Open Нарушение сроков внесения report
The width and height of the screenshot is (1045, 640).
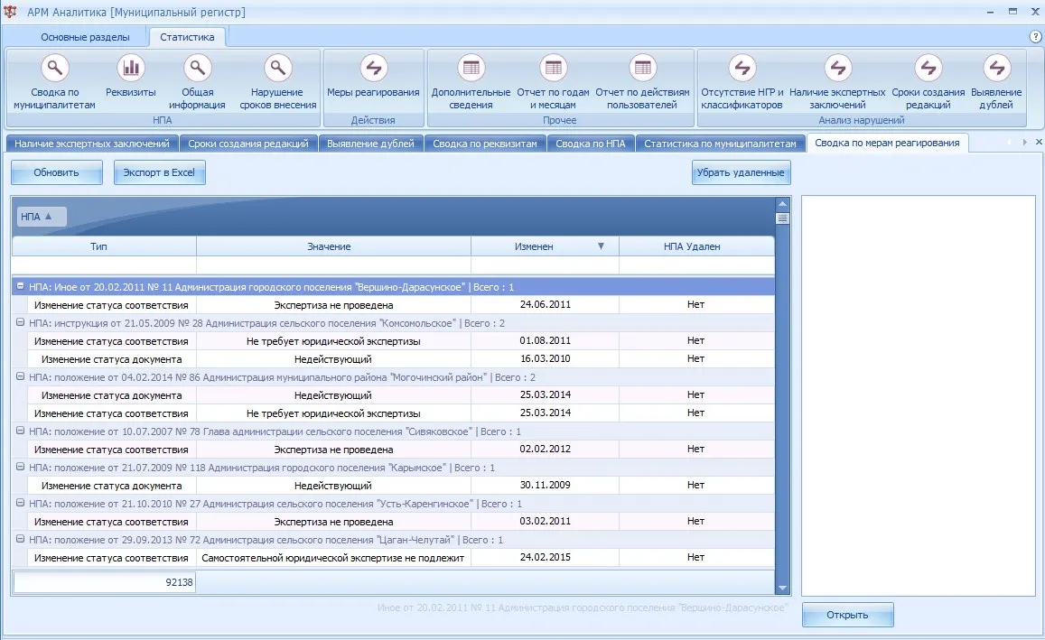(278, 82)
